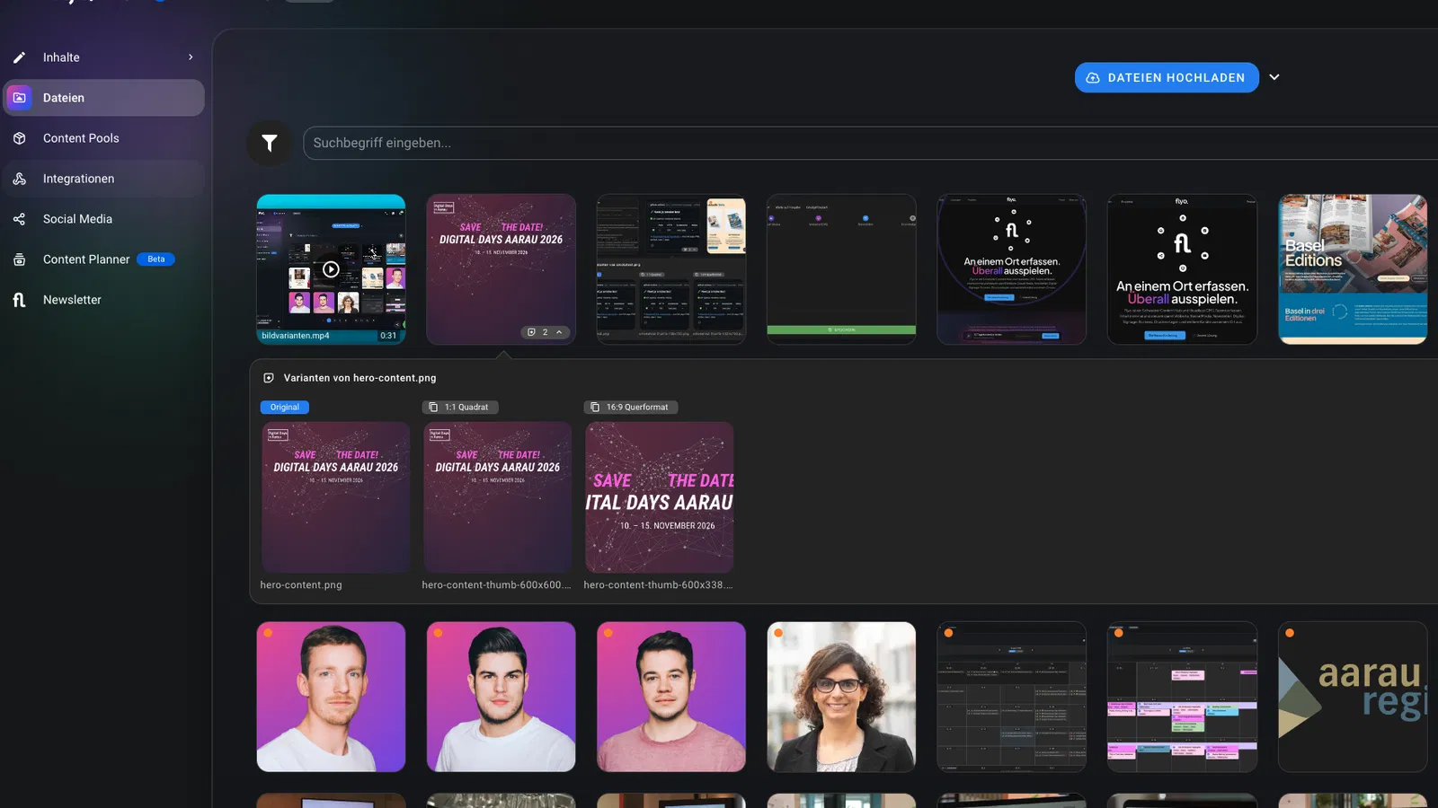This screenshot has height=808, width=1438.
Task: Click the Content Pools cube icon
Action: [x=19, y=138]
